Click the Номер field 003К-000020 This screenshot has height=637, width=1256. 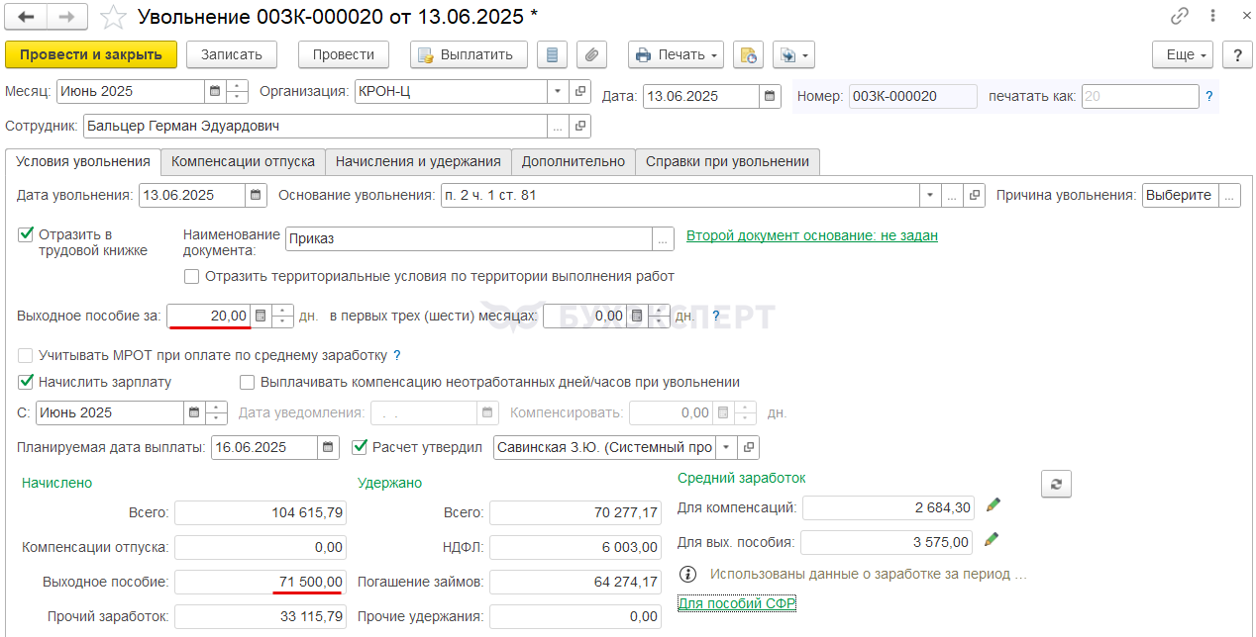[912, 96]
